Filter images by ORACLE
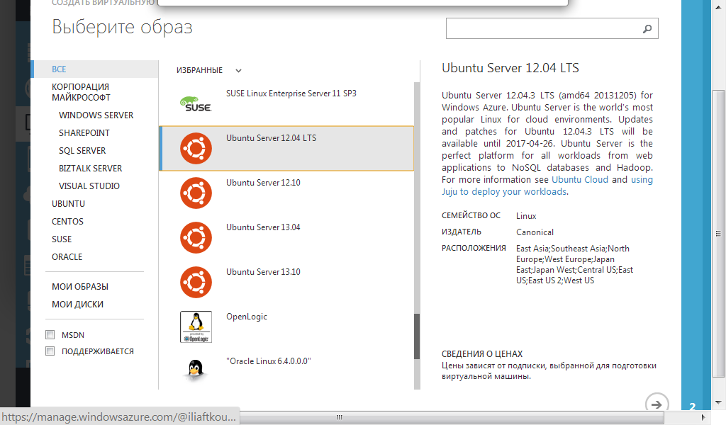 tap(67, 256)
